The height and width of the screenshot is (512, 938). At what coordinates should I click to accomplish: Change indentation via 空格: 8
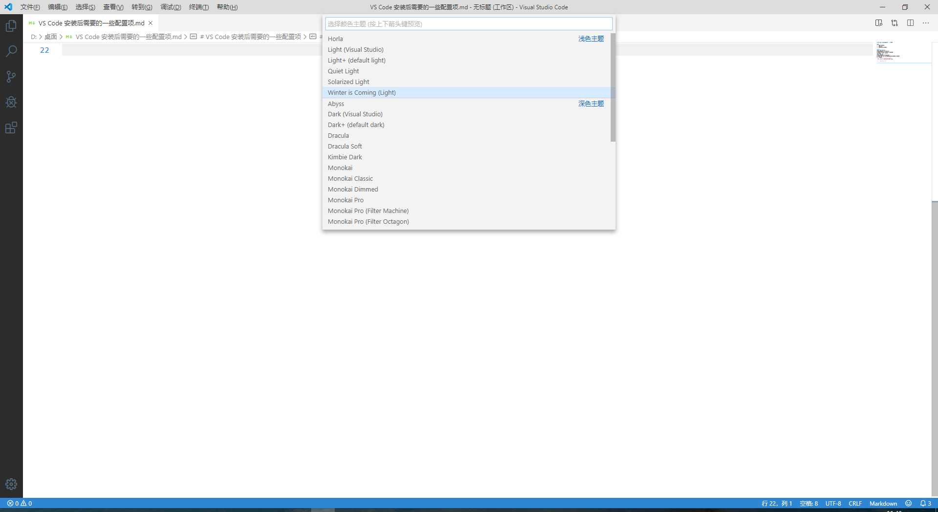809,503
